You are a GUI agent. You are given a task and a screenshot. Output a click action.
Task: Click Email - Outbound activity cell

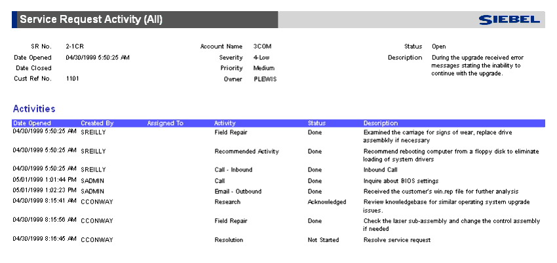(238, 192)
